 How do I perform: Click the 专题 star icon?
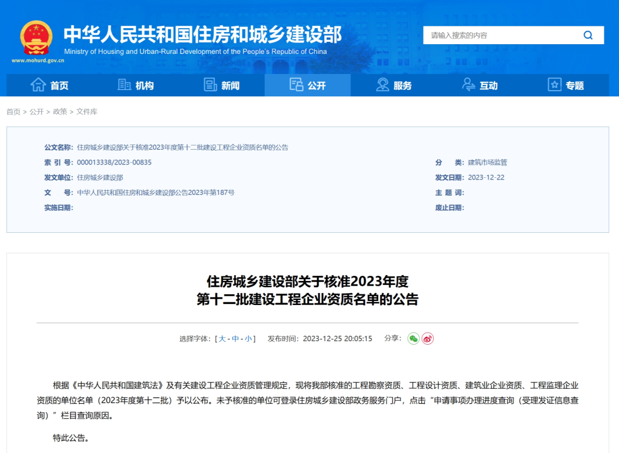click(x=554, y=84)
